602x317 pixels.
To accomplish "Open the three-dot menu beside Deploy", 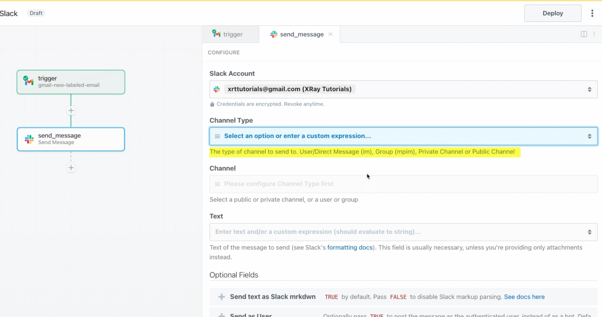I will click(x=592, y=13).
